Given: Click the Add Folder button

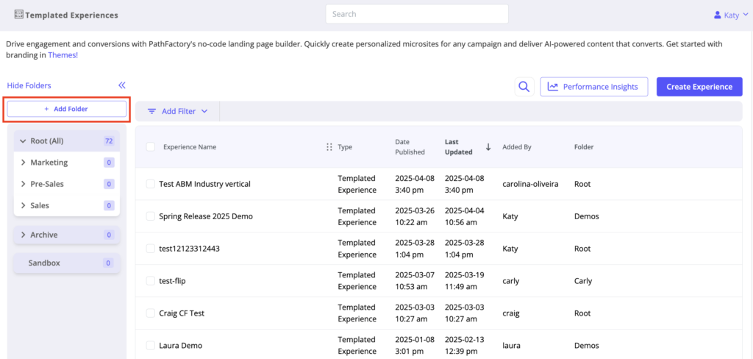Looking at the screenshot, I should click(67, 109).
